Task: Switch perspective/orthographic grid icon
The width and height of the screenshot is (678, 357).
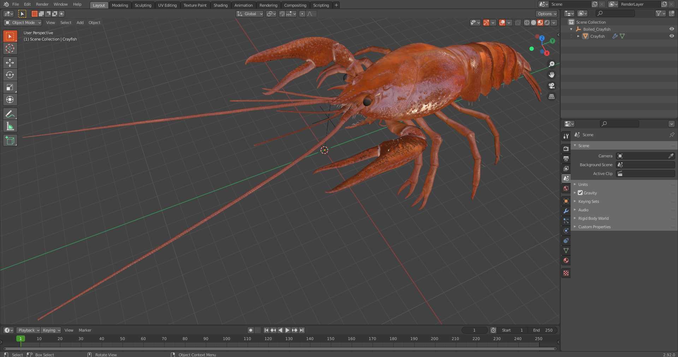Action: (x=551, y=96)
